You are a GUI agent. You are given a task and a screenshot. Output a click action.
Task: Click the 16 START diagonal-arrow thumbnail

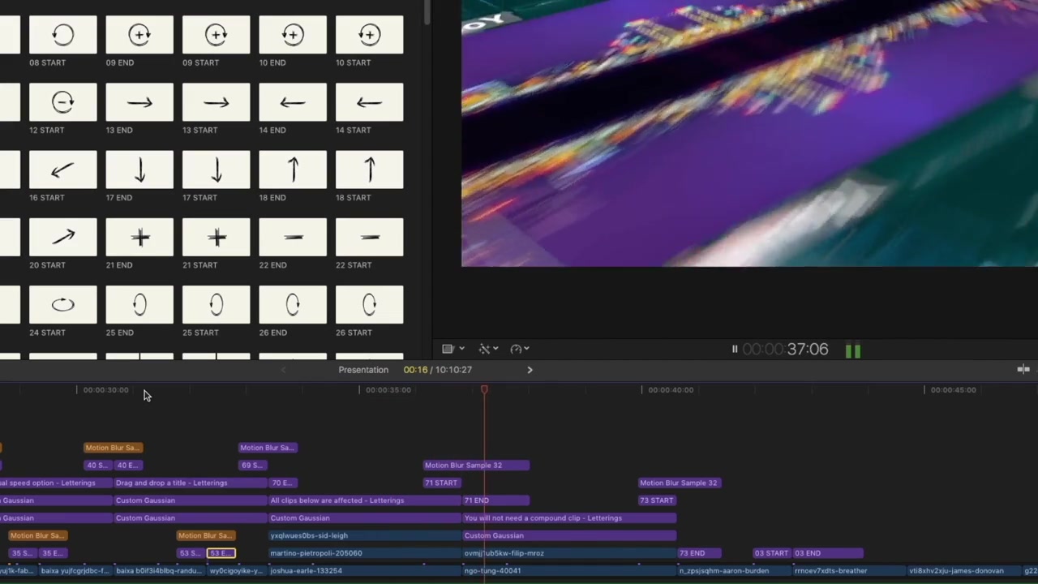tap(62, 170)
